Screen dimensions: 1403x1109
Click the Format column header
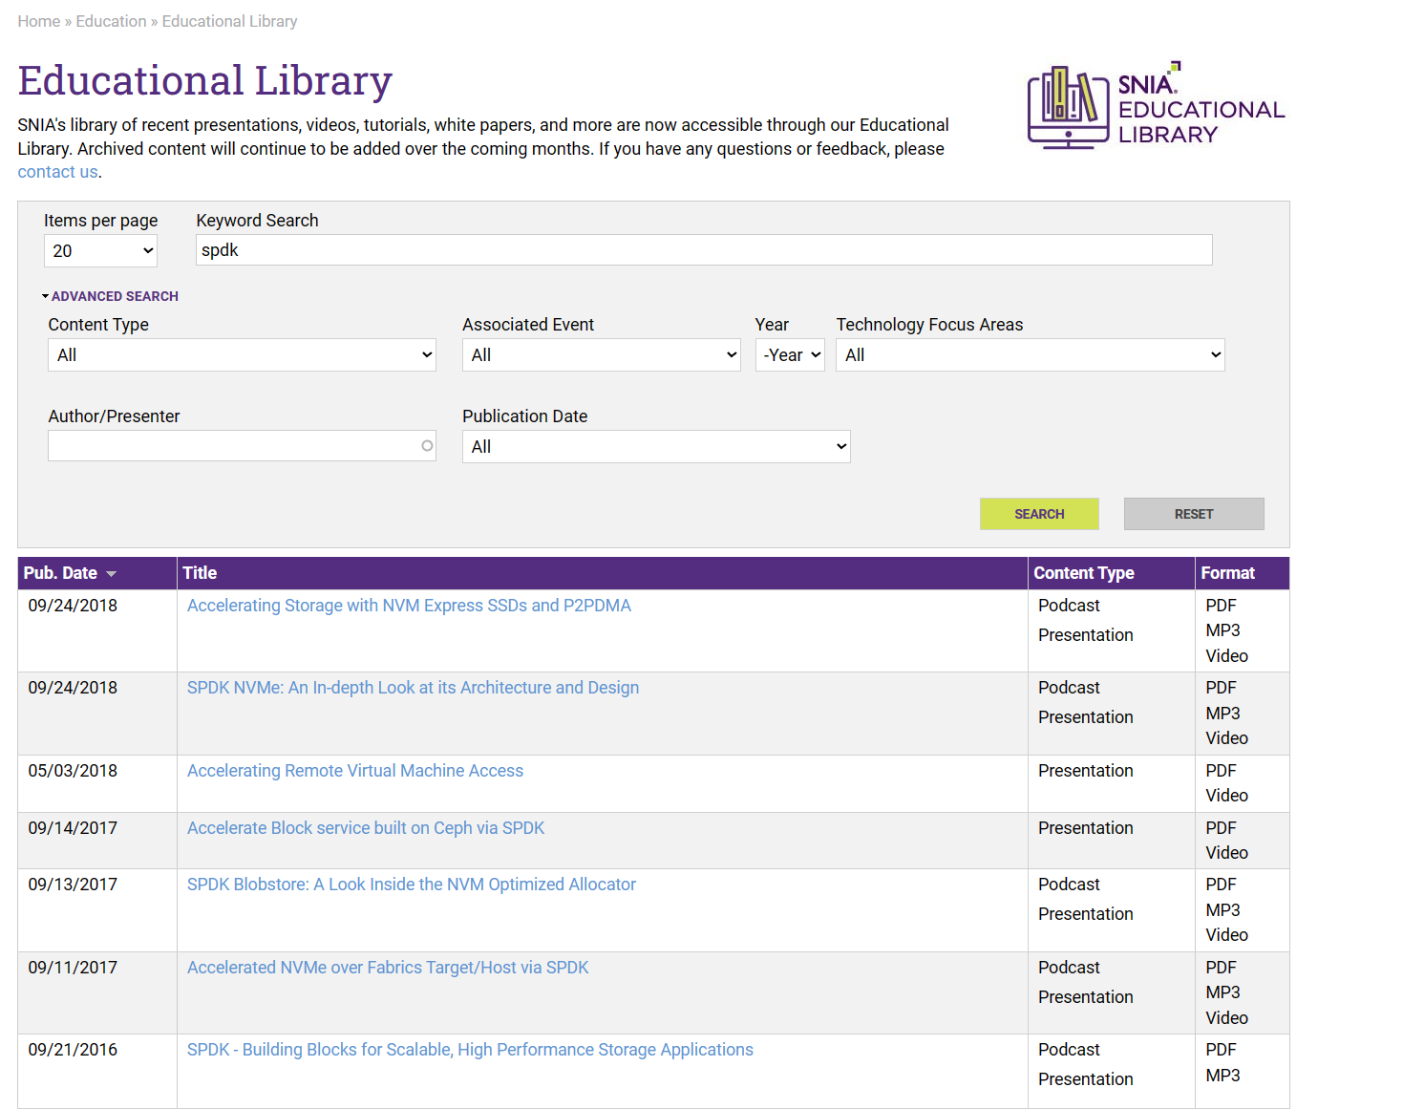click(1228, 573)
